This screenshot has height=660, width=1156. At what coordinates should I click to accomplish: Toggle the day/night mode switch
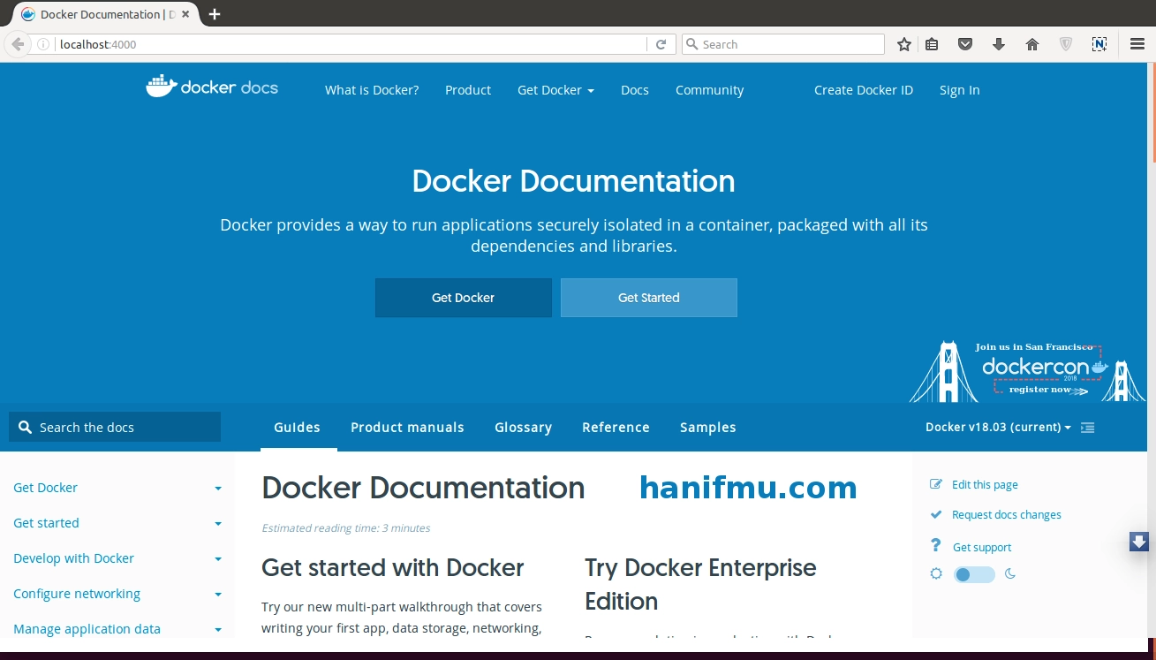pyautogui.click(x=974, y=575)
